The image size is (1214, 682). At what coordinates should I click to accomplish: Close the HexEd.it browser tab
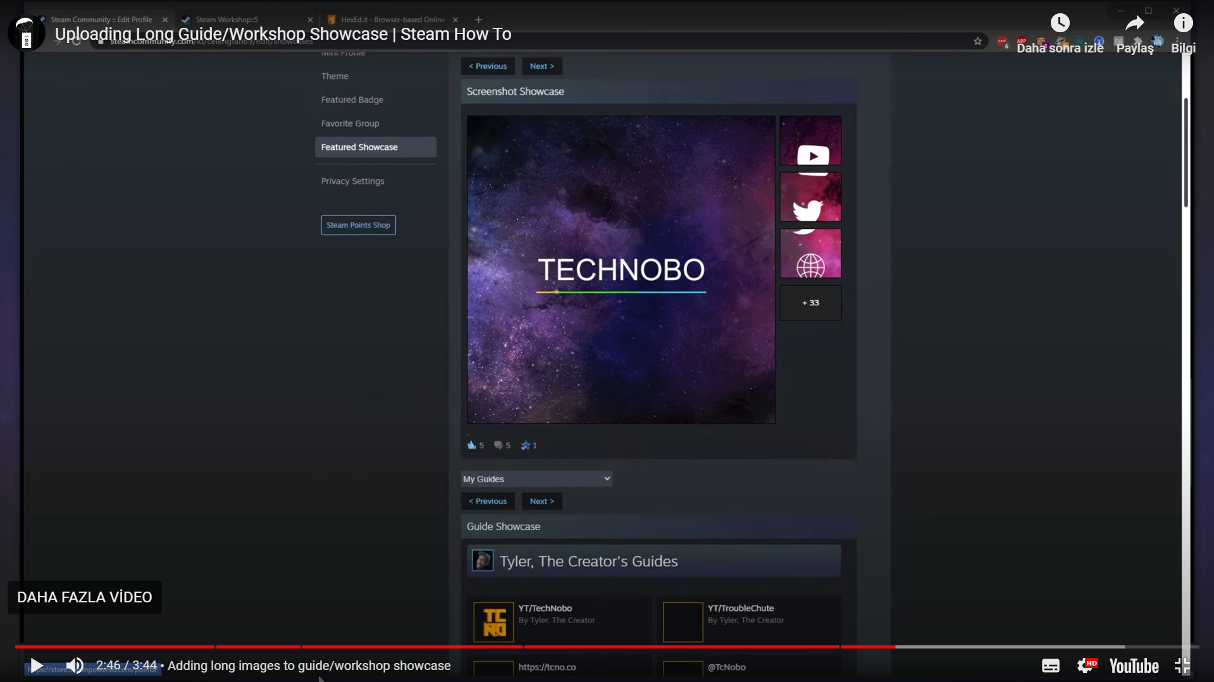(455, 20)
